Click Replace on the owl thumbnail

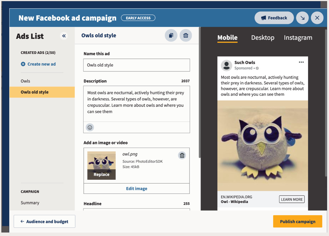click(101, 174)
